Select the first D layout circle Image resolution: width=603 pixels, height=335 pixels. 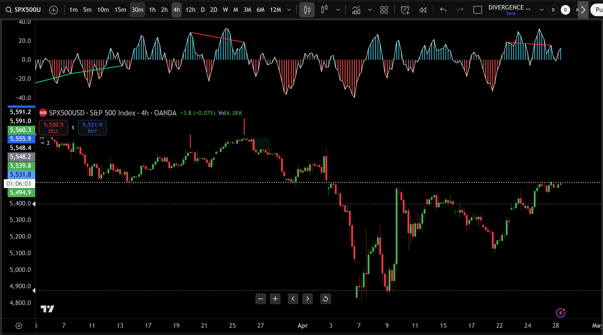pyautogui.click(x=553, y=10)
